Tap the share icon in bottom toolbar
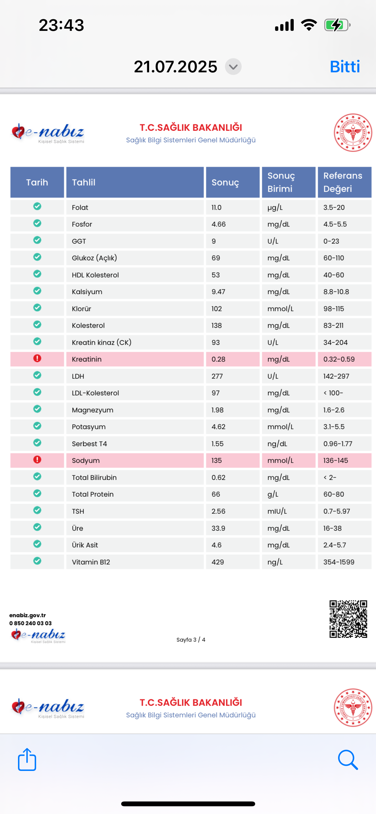This screenshot has width=376, height=814. coord(27,760)
